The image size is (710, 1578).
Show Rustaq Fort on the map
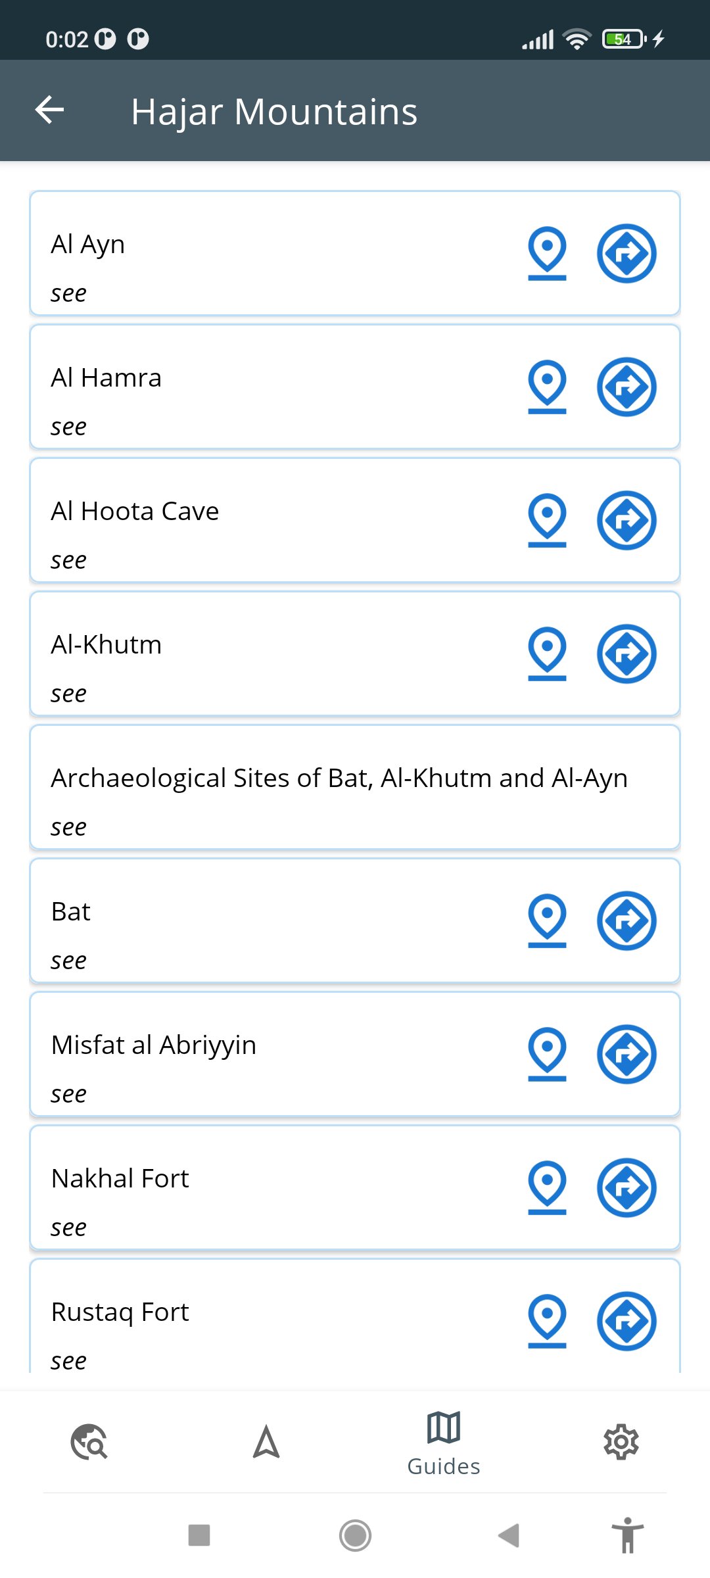point(547,1320)
